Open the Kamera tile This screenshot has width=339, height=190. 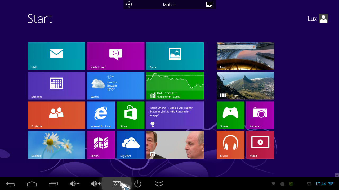tap(260, 115)
